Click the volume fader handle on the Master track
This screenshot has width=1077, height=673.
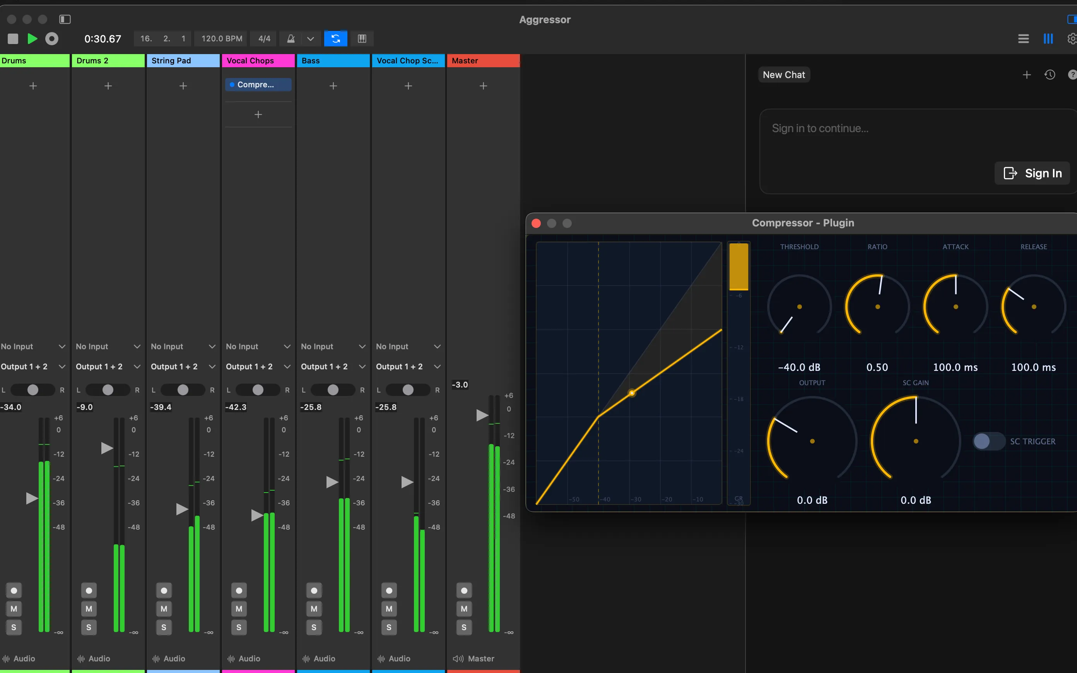pyautogui.click(x=482, y=415)
